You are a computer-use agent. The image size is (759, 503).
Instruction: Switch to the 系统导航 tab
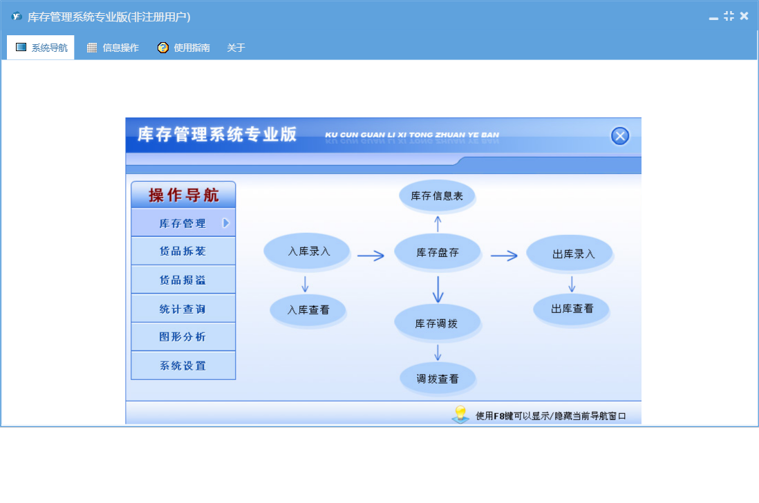[x=41, y=48]
